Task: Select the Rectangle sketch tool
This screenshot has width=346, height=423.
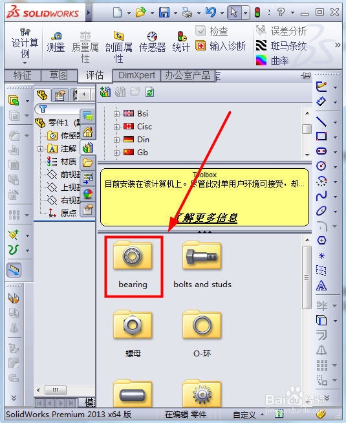Action: coord(321,136)
